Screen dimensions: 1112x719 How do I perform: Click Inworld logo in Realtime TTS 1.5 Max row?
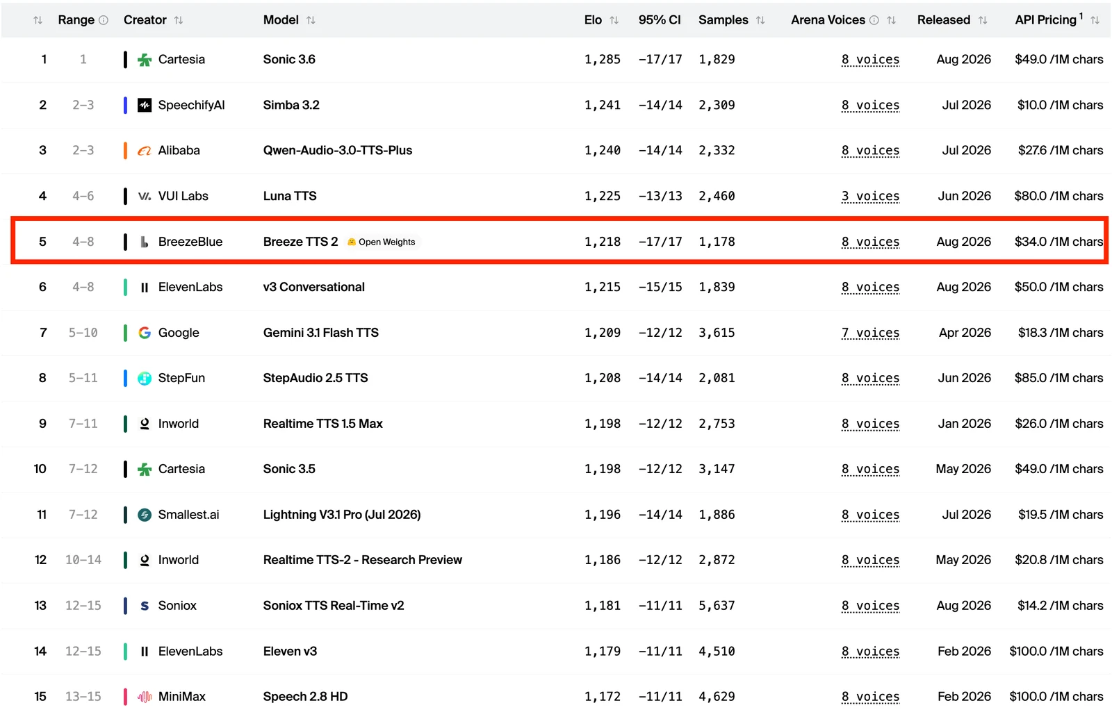(145, 424)
